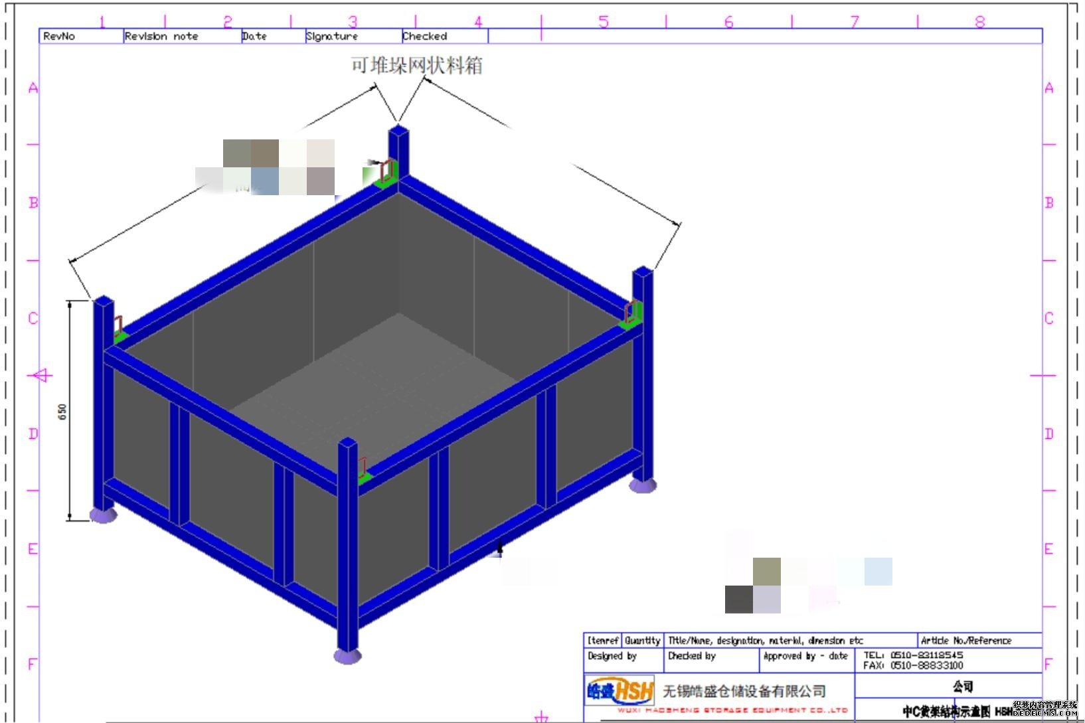Click column zone number "5" on top border
1085x723 pixels.
pos(604,22)
